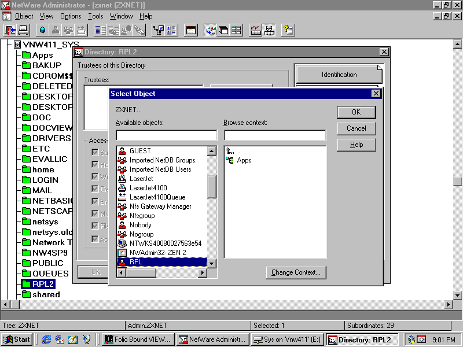The height and width of the screenshot is (347, 463).
Task: Select the Apps container in Browse context
Action: [238, 160]
